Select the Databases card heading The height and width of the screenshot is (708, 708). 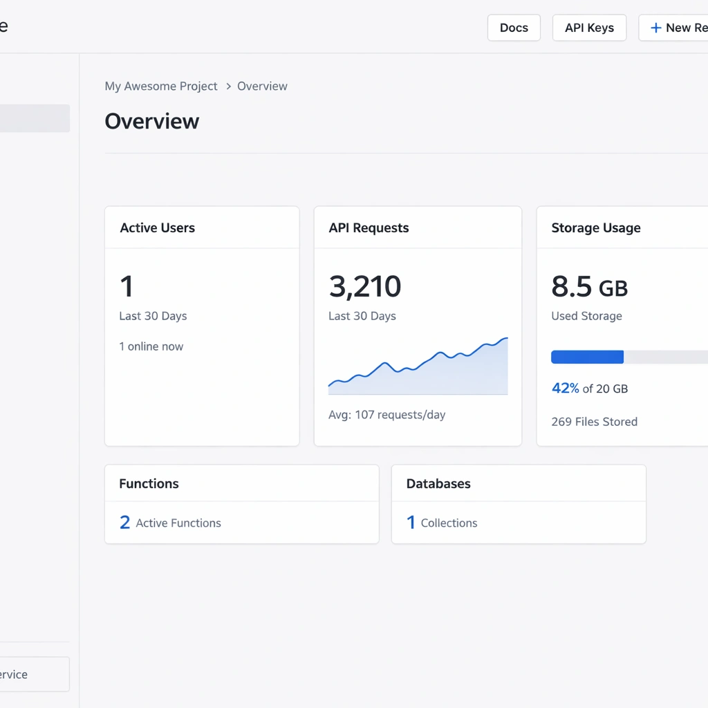coord(438,484)
